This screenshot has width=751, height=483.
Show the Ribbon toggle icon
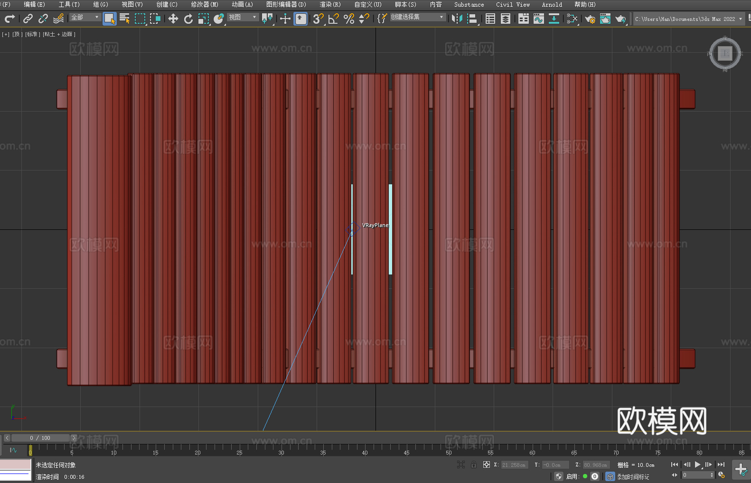(x=524, y=19)
